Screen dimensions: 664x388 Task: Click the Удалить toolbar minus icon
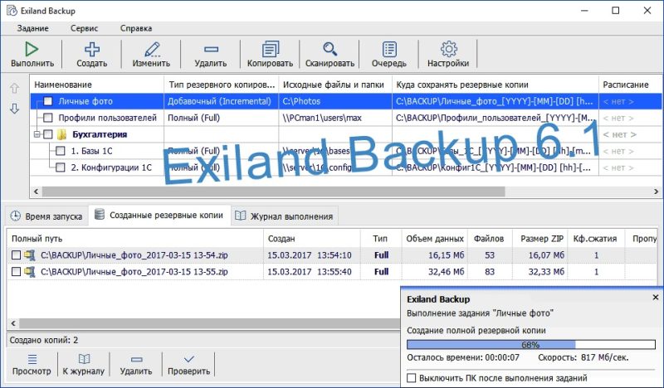[x=210, y=49]
